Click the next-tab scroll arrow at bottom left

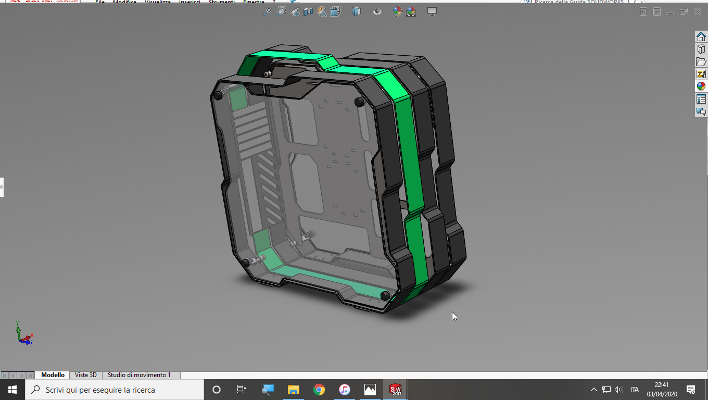(21, 376)
